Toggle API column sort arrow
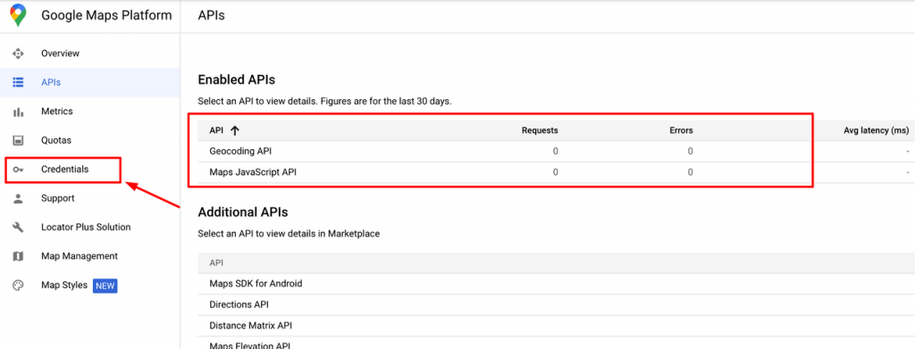The height and width of the screenshot is (349, 915). (235, 130)
